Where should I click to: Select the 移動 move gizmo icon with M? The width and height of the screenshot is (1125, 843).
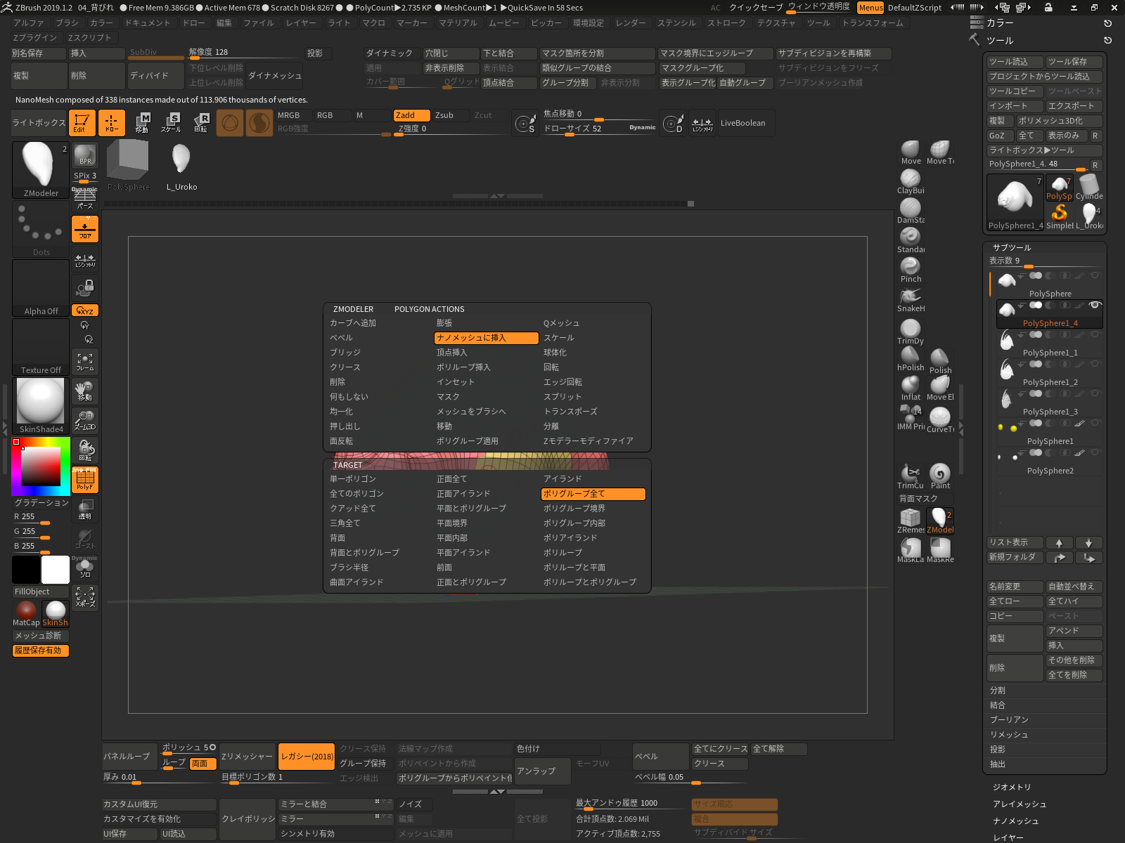pyautogui.click(x=143, y=123)
